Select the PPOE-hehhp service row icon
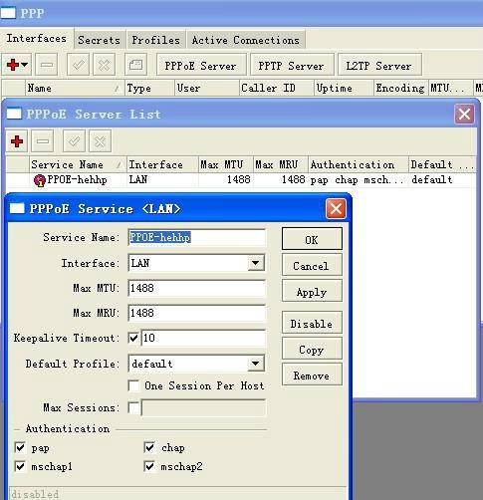The image size is (483, 500). coord(40,180)
